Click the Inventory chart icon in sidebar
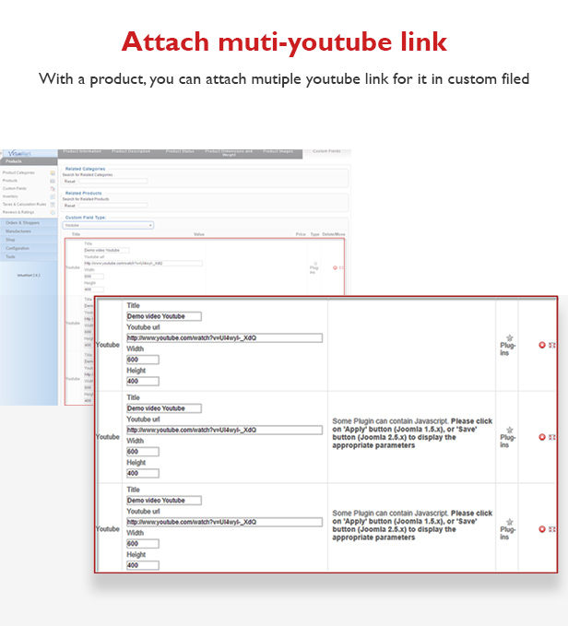 53,196
